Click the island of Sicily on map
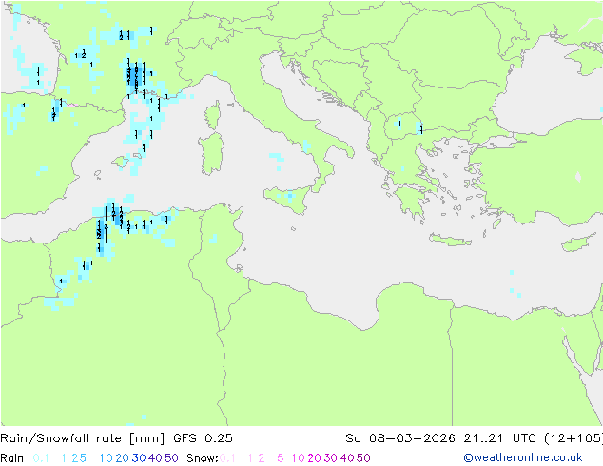 click(289, 199)
